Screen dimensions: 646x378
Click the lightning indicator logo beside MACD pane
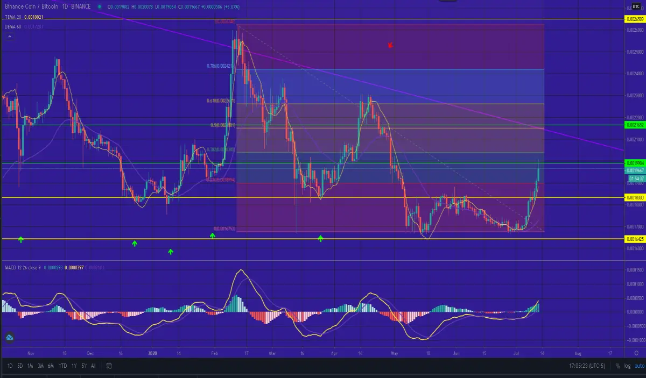coord(9,338)
